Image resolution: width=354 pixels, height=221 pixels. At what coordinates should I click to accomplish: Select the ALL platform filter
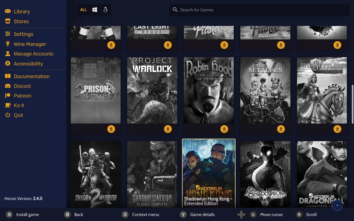[83, 10]
